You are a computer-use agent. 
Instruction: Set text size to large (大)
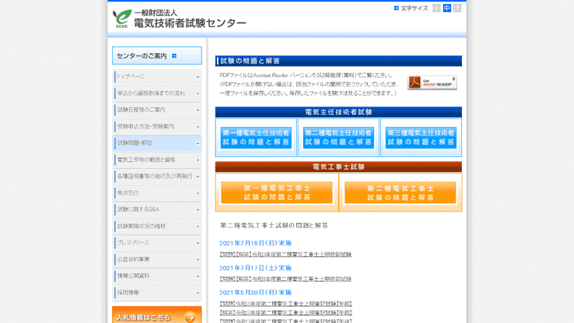[457, 8]
